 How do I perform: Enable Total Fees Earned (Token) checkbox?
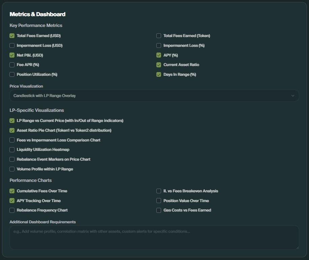tap(159, 36)
